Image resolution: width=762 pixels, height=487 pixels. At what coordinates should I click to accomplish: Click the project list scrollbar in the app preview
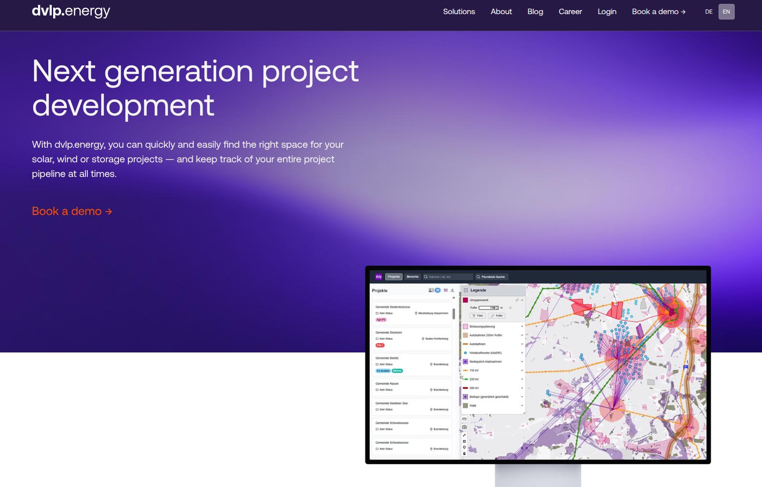[454, 313]
